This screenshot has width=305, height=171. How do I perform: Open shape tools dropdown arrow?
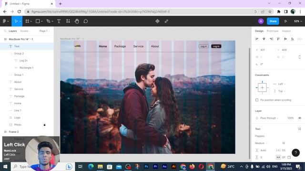pos(41,21)
